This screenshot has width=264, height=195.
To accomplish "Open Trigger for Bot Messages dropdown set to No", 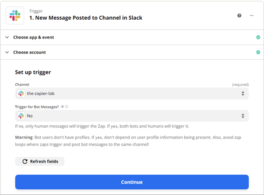I will click(132, 116).
